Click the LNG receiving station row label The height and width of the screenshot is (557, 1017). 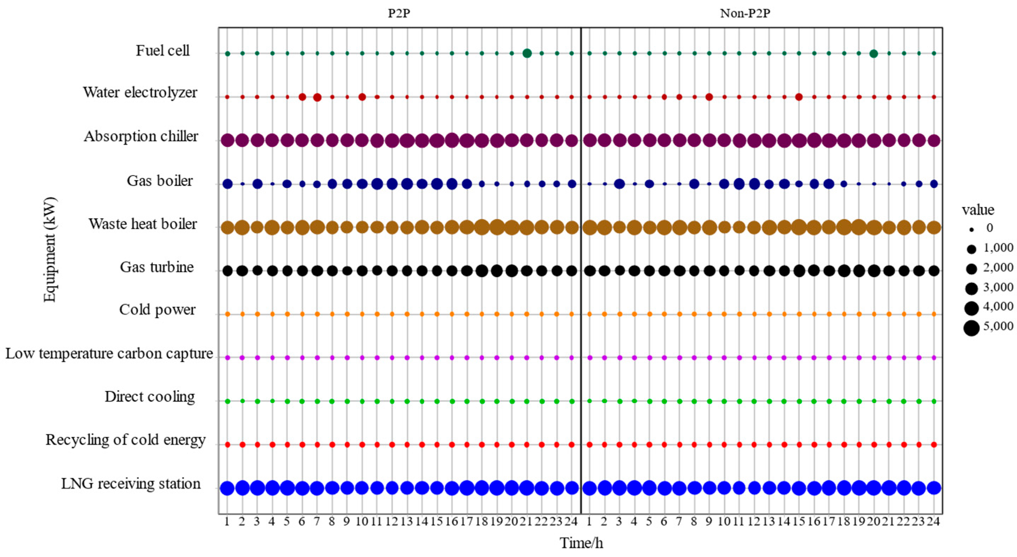[131, 484]
